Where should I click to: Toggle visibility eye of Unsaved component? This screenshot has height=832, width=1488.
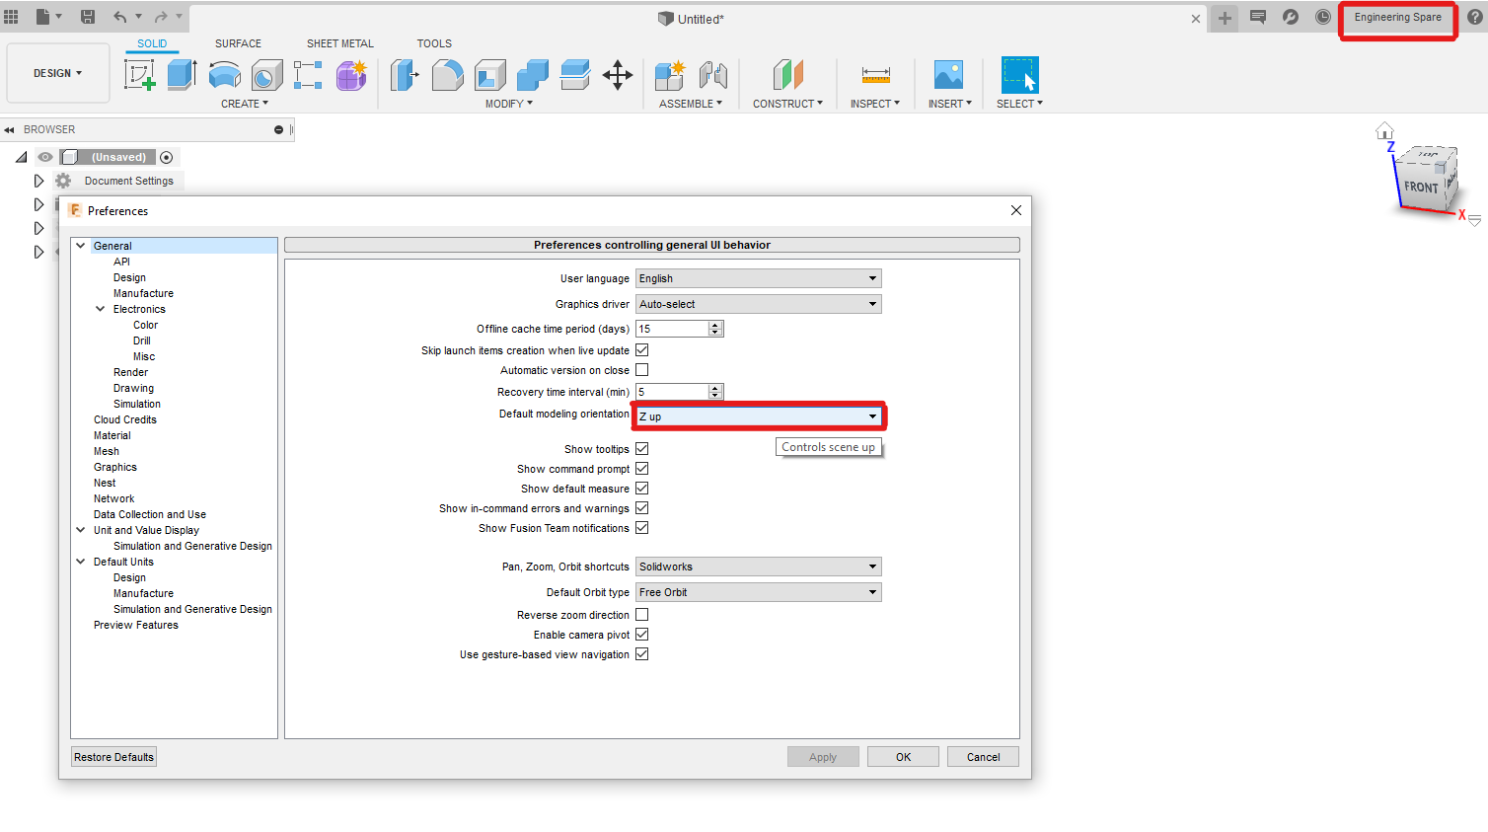45,157
